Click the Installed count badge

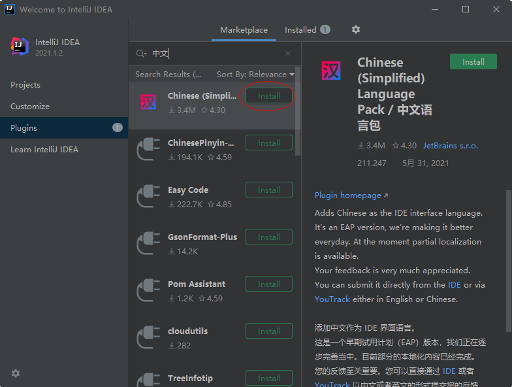tap(325, 30)
